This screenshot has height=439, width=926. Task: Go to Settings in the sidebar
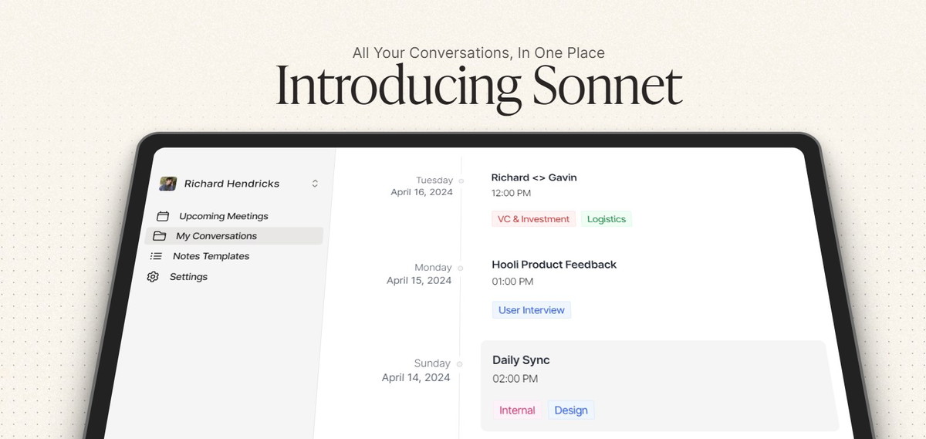tap(188, 277)
